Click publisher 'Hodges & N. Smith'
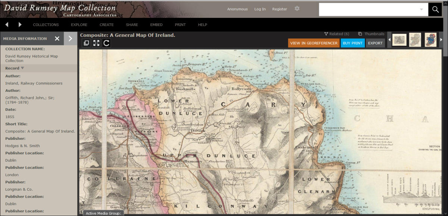This screenshot has width=448, height=216. pos(22,146)
